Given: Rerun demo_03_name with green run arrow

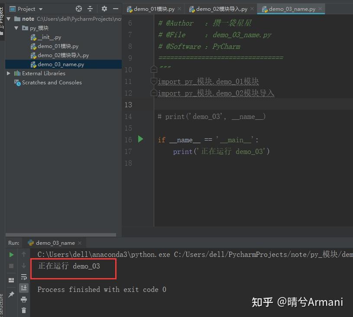Looking at the screenshot, I should tap(11, 255).
